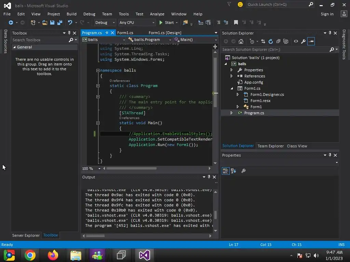Viewport: 350px width, 262px height.
Task: Click the Search Solution Explorer input field
Action: (275, 49)
